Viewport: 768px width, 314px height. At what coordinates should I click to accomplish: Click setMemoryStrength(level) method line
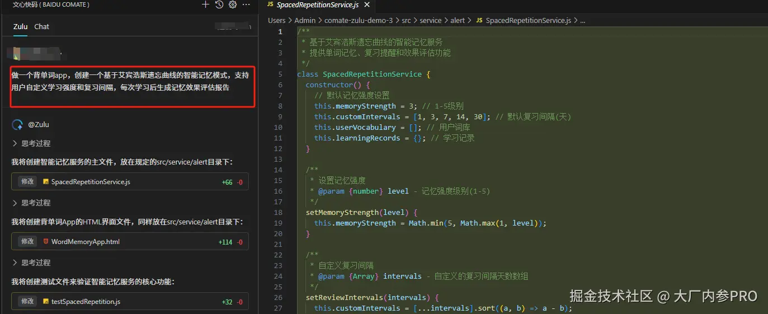[361, 212]
